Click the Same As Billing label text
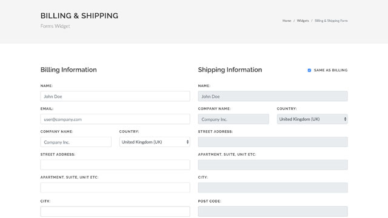388x218 pixels. [330, 70]
